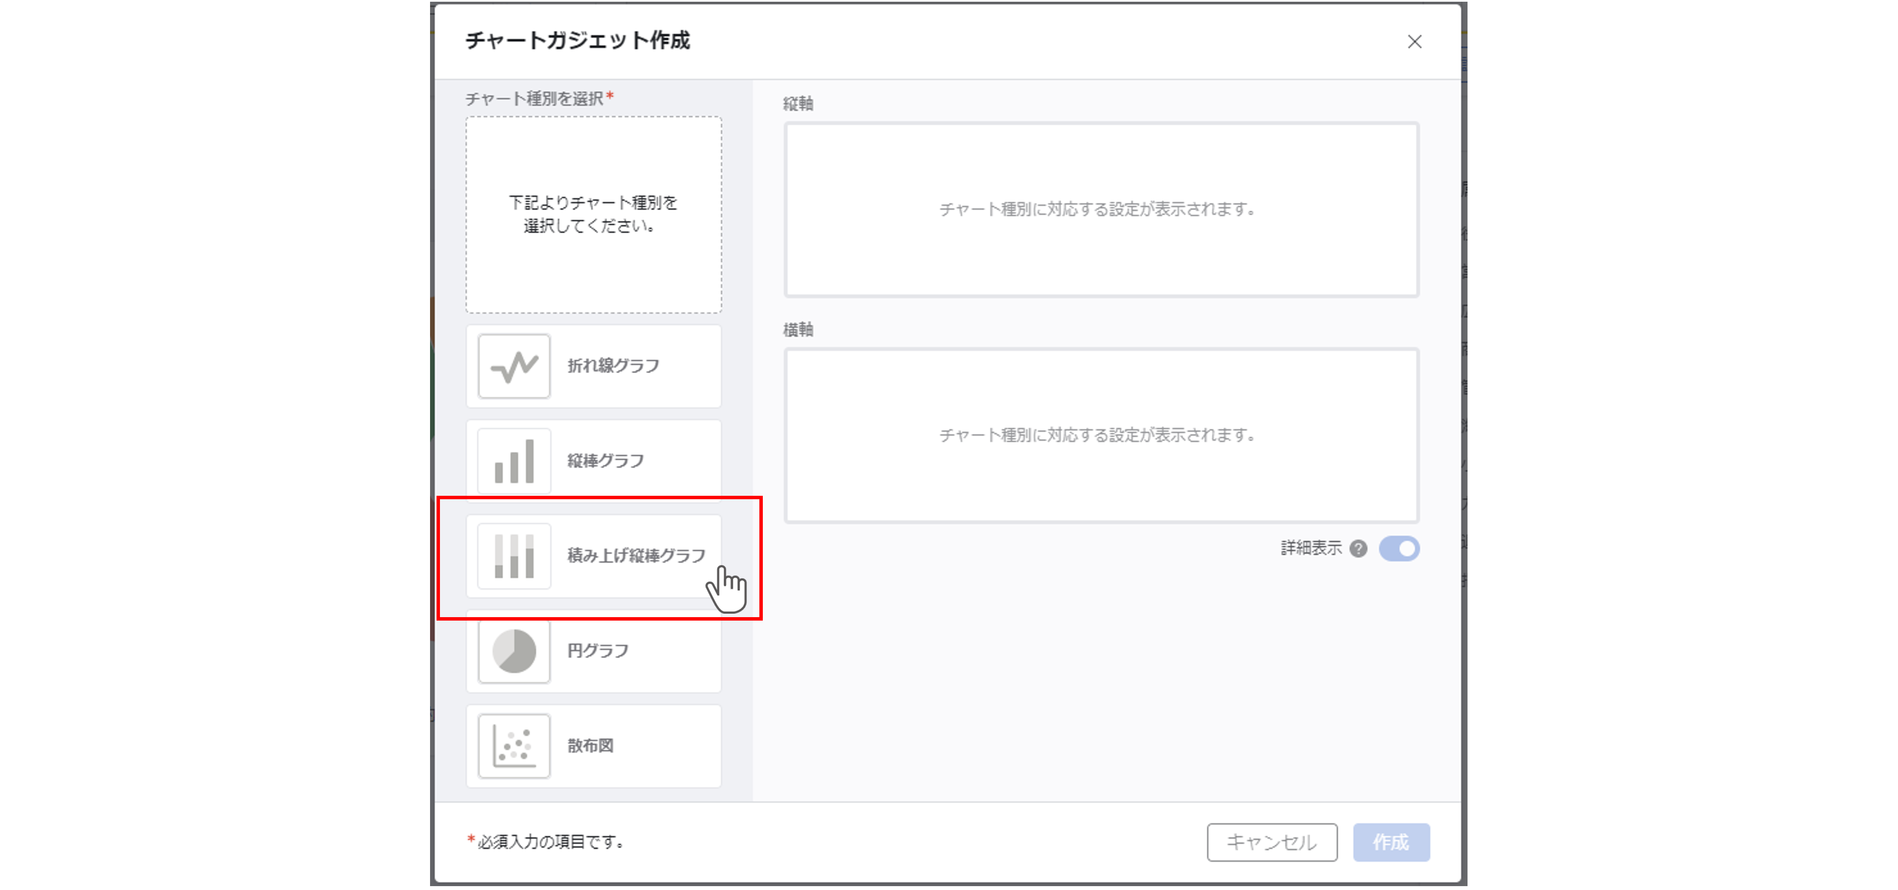Click the 作成 button

[1390, 842]
